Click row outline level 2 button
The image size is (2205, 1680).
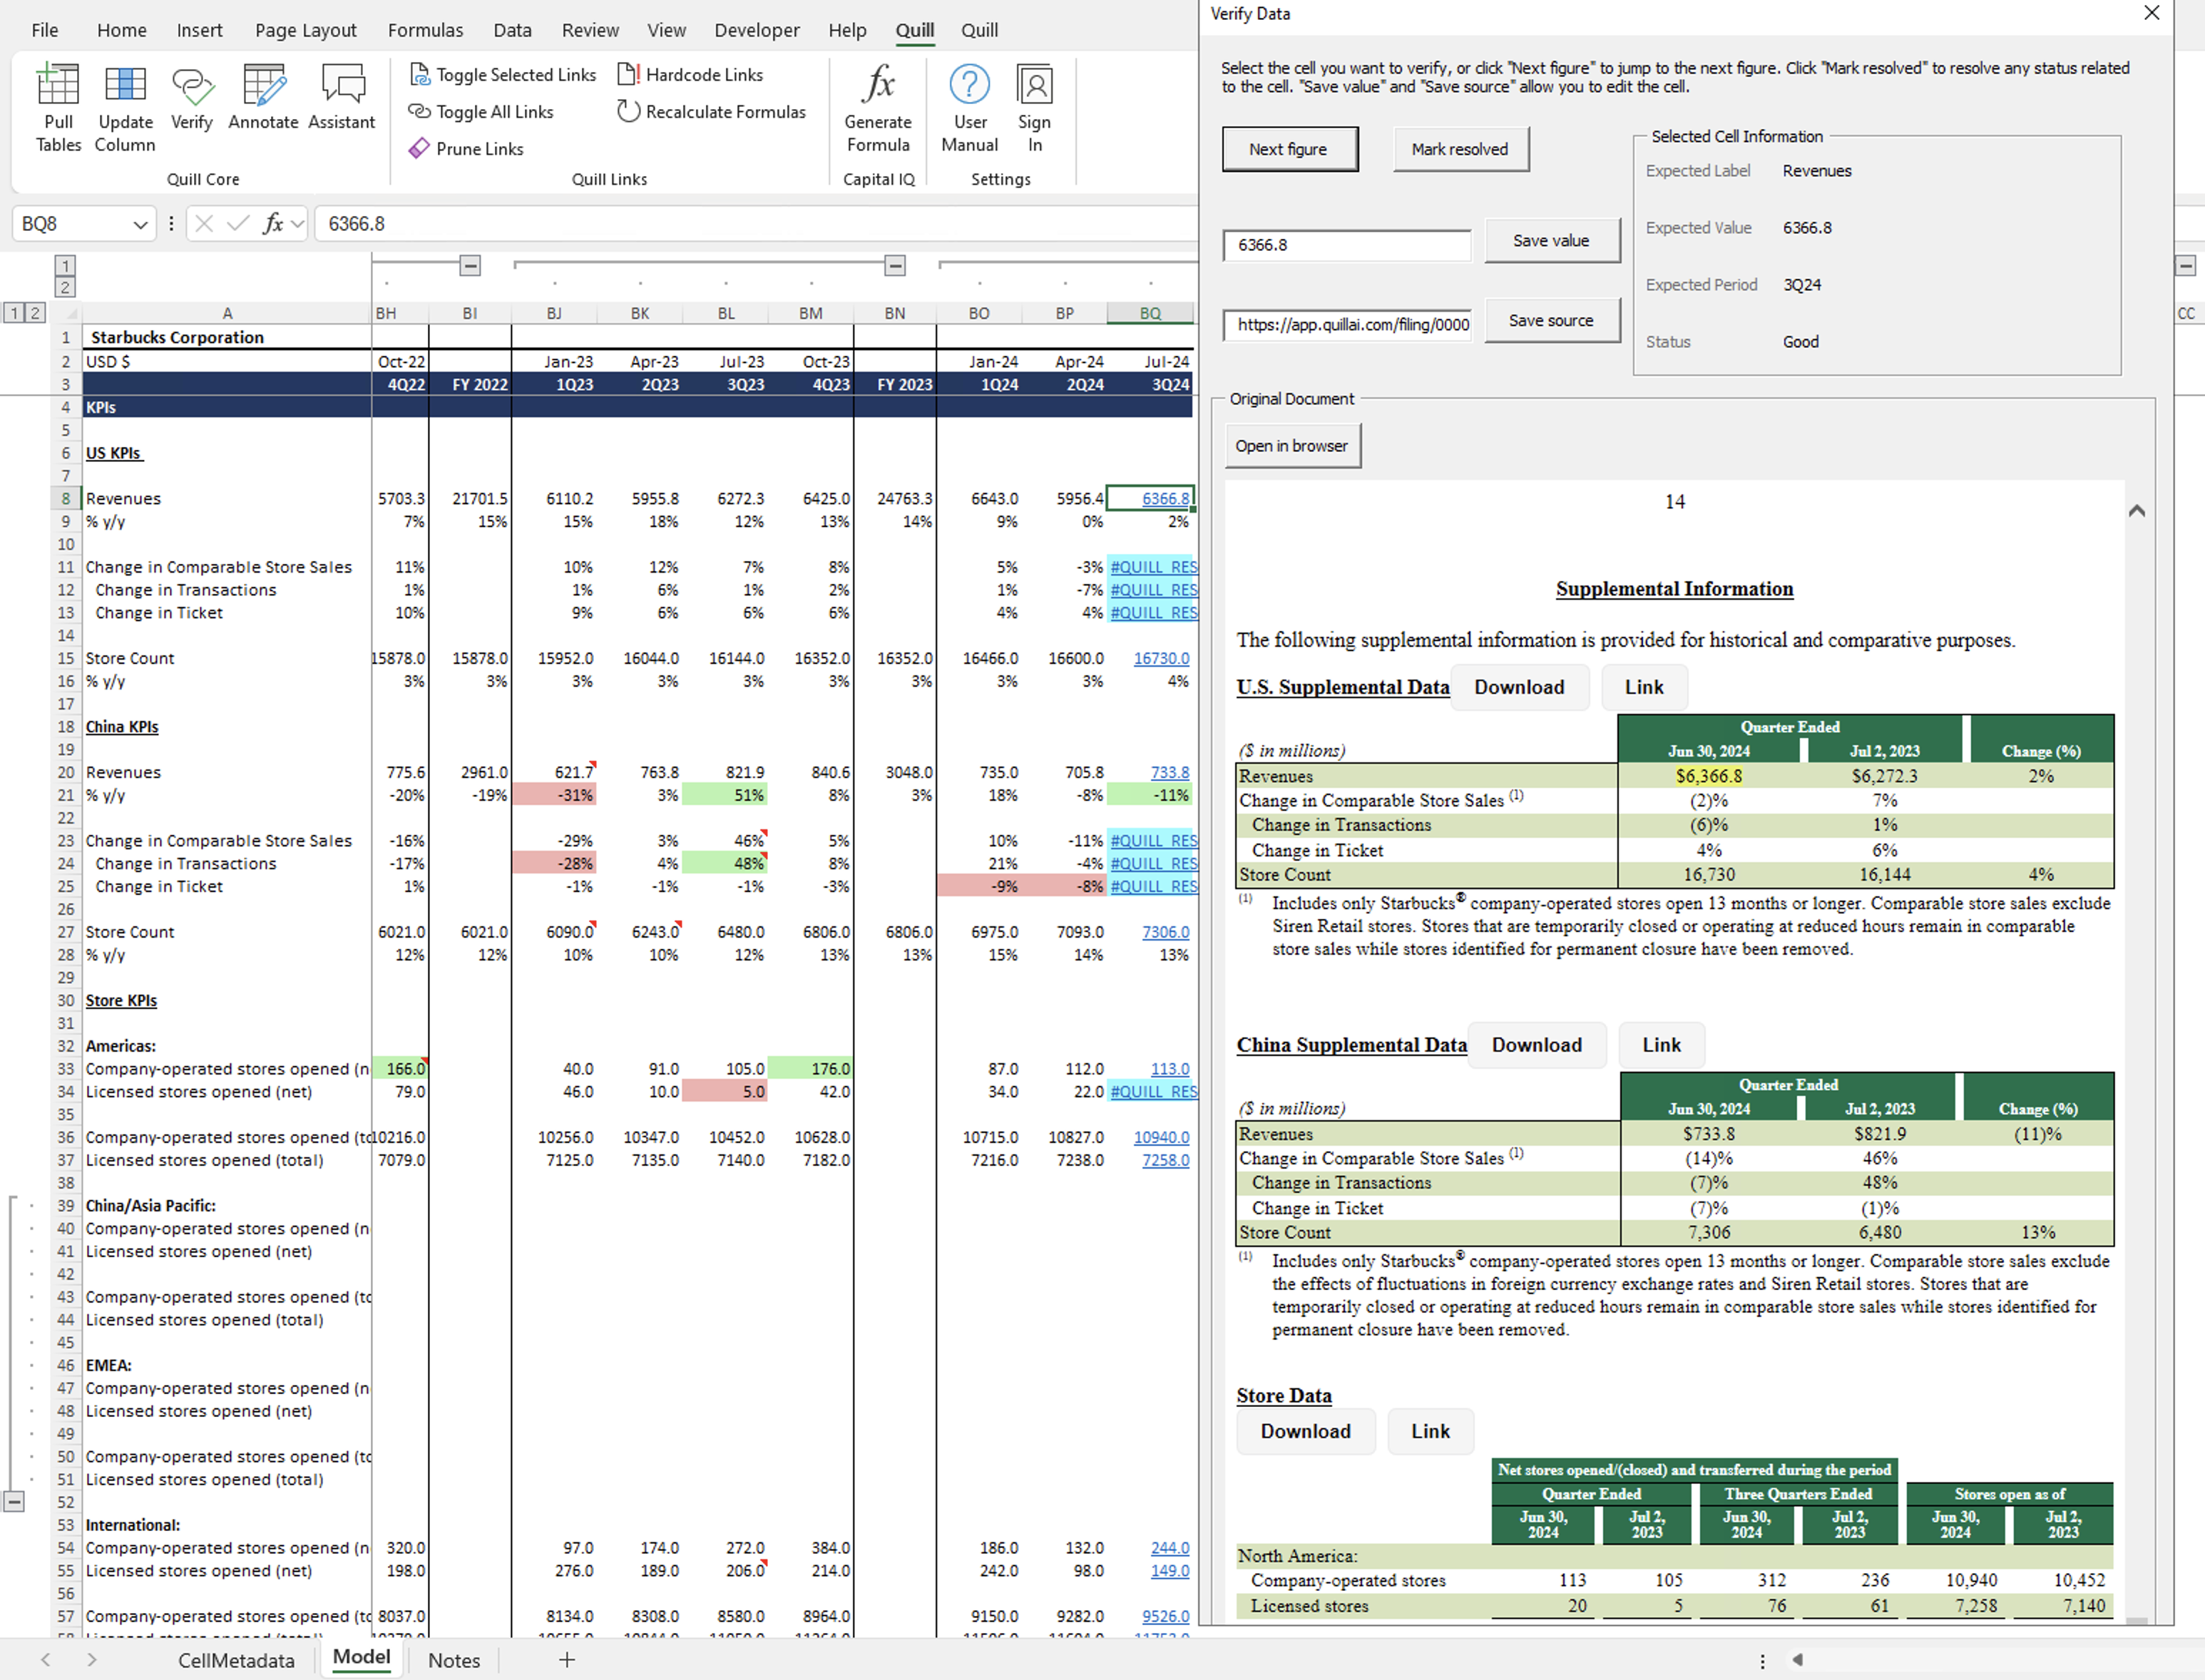(x=35, y=313)
